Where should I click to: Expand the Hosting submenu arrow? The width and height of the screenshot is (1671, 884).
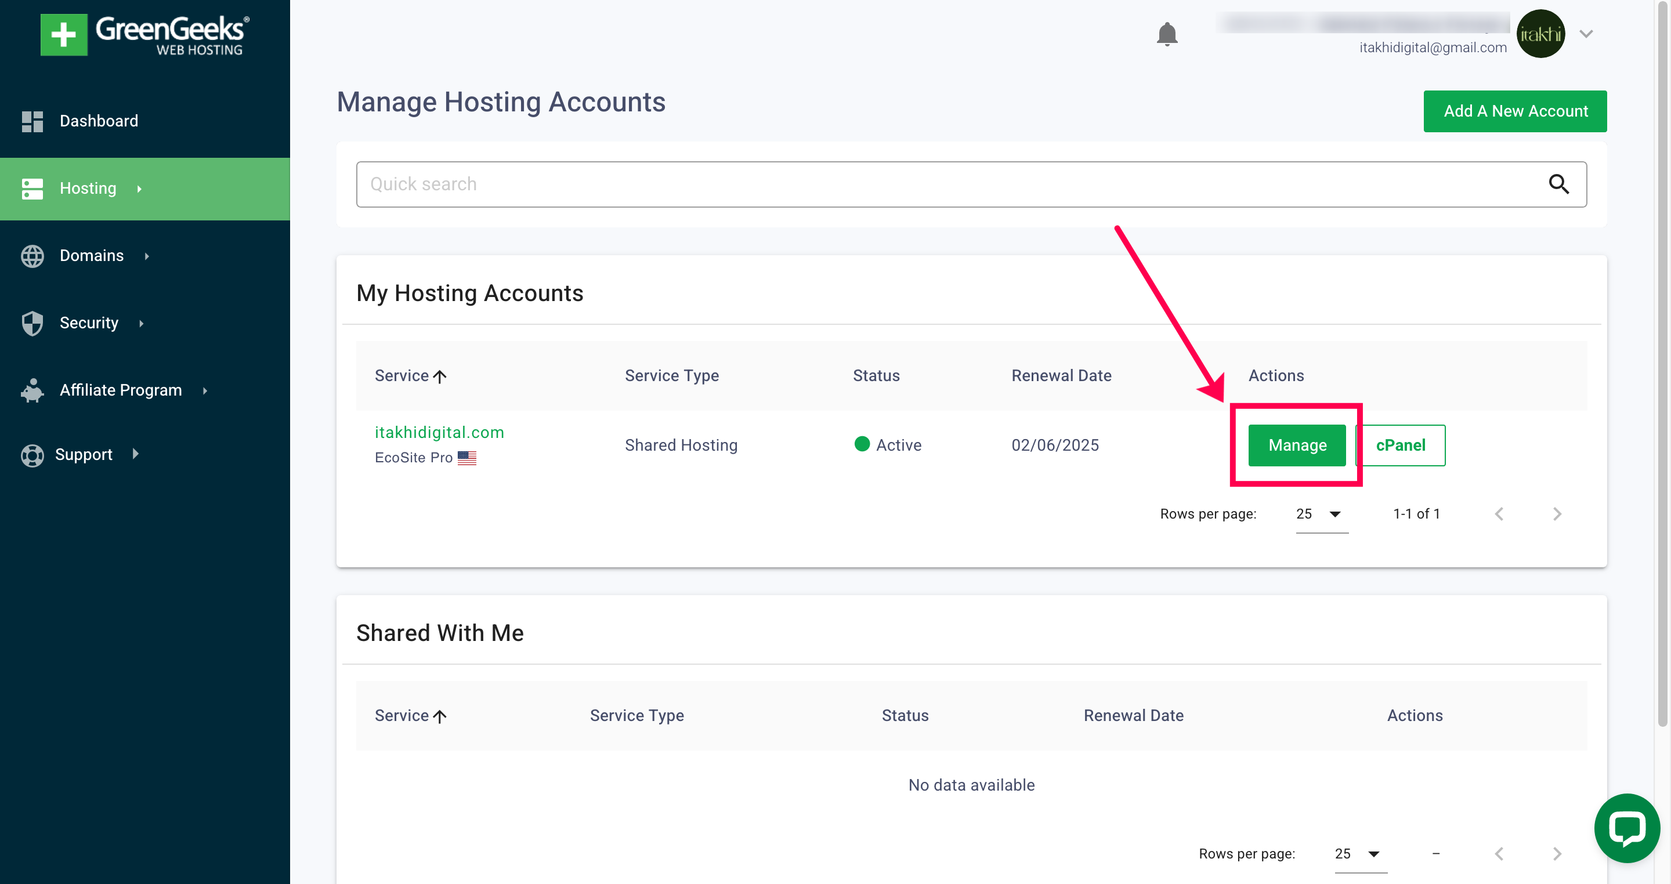139,189
